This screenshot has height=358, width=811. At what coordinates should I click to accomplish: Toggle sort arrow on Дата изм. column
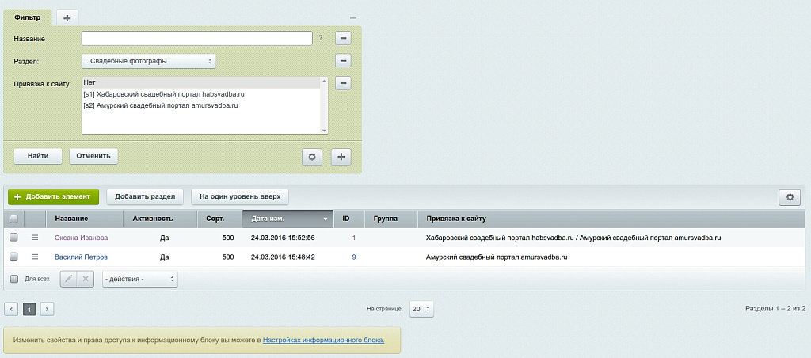pos(326,219)
